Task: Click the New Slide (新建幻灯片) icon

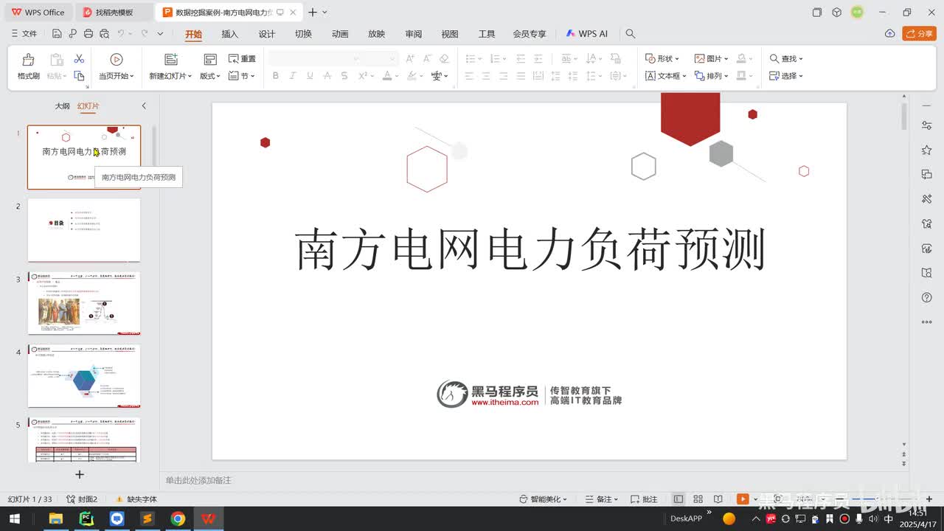Action: (171, 60)
